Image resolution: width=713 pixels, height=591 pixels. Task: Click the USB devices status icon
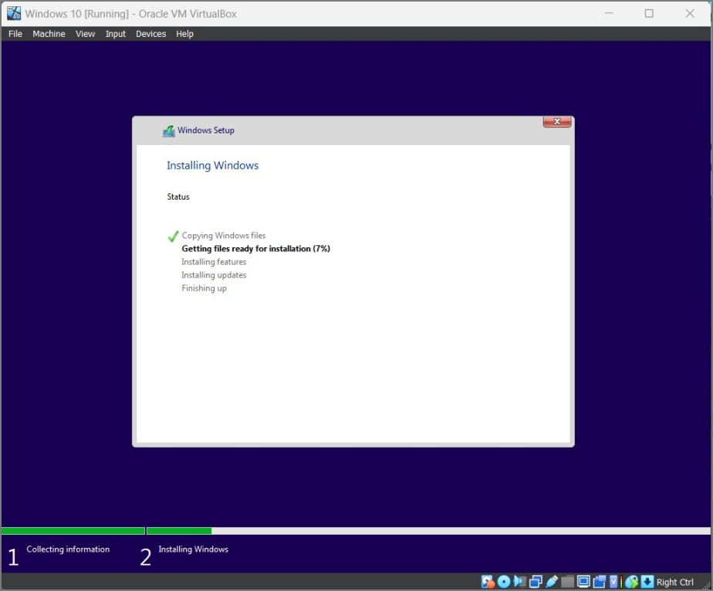551,582
